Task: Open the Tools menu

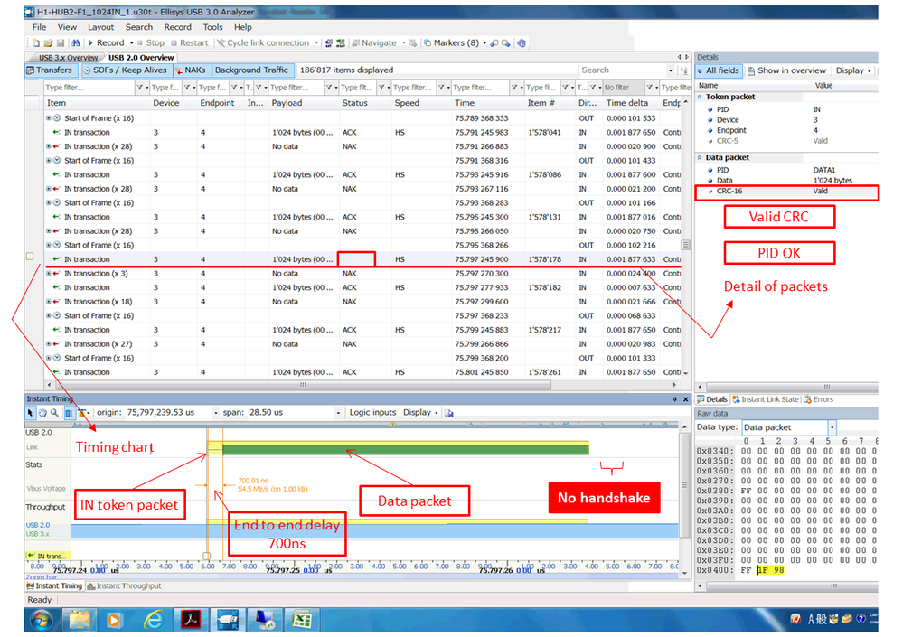Action: 212,27
